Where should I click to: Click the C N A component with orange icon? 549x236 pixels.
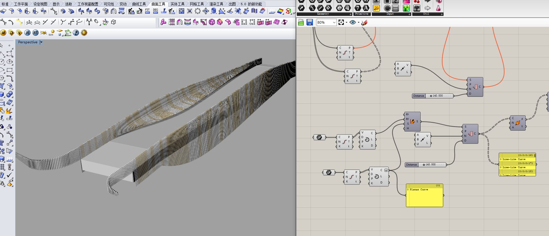518,123
